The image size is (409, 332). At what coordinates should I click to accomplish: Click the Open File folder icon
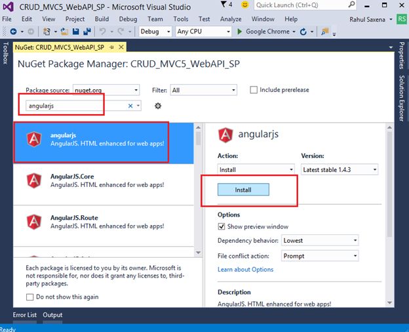pyautogui.click(x=64, y=31)
